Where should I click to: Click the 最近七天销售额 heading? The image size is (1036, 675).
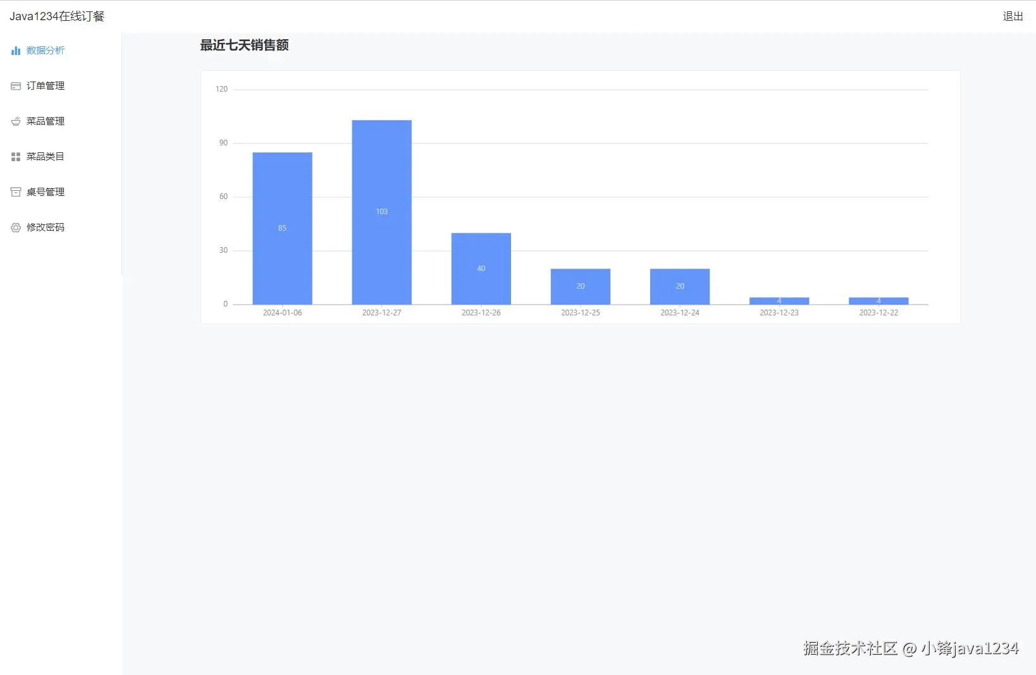(244, 45)
